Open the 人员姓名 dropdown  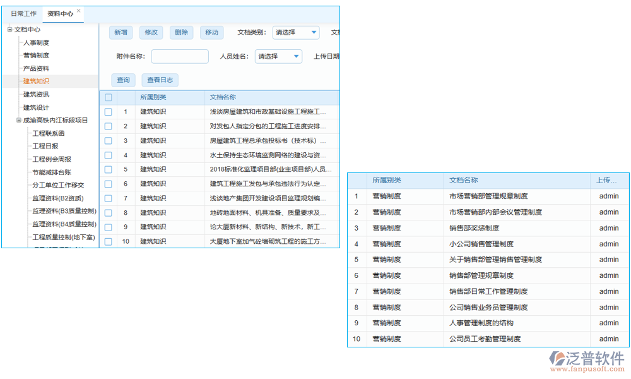point(279,56)
